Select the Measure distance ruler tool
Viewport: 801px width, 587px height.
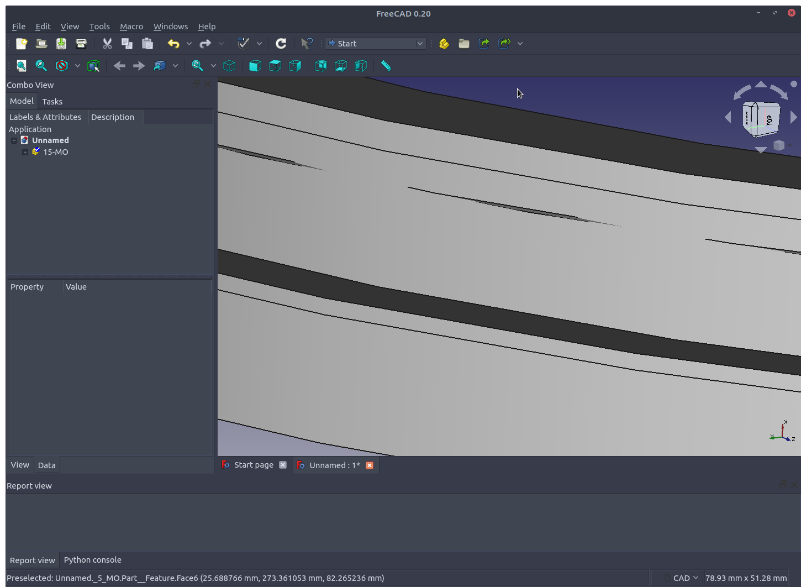tap(386, 66)
